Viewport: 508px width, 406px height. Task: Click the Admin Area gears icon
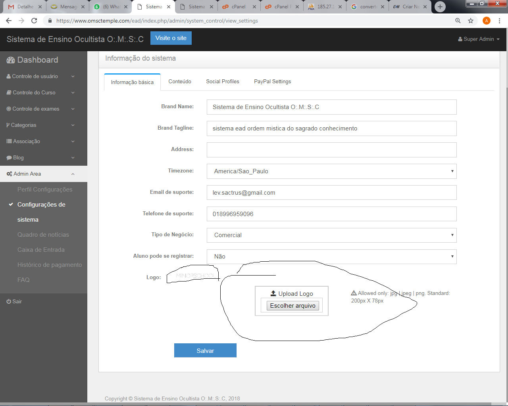tap(10, 174)
